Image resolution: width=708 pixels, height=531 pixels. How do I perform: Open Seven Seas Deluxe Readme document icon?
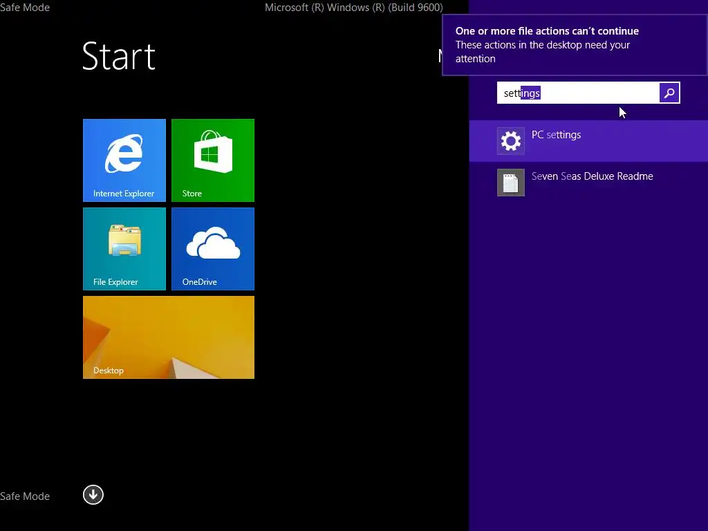511,183
